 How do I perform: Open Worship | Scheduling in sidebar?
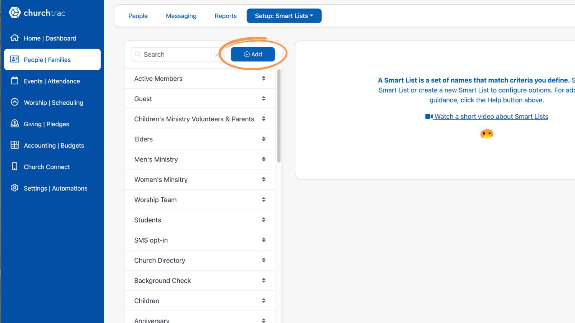(x=52, y=103)
